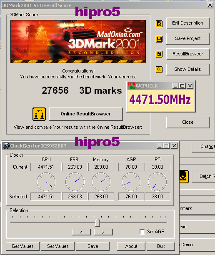Close the 3DMark2001 SE Overall Score window
Screen dimensions: 215x255
coord(210,5)
